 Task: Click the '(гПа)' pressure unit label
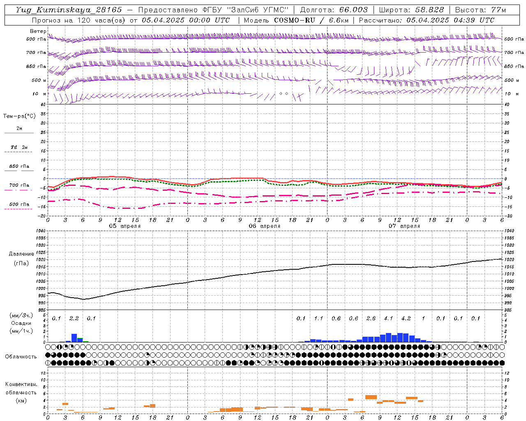[21, 264]
